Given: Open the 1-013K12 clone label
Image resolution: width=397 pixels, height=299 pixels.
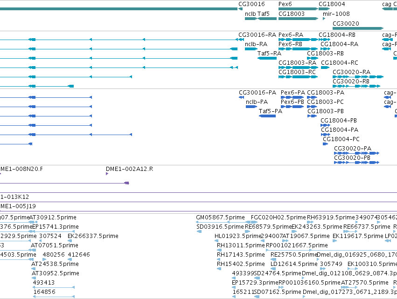Looking at the screenshot, I should (x=14, y=197).
